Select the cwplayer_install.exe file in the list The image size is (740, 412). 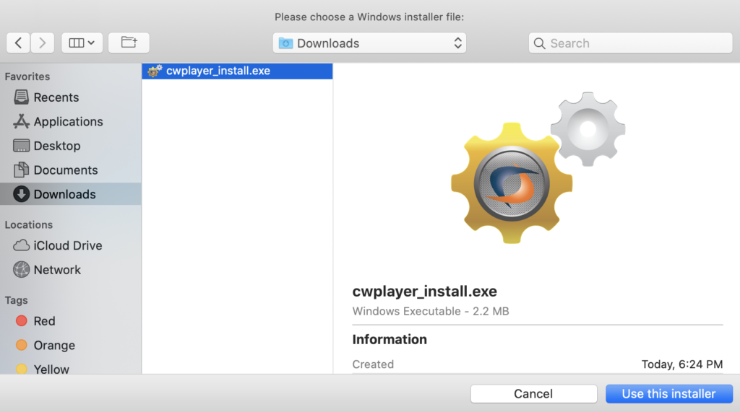point(218,71)
